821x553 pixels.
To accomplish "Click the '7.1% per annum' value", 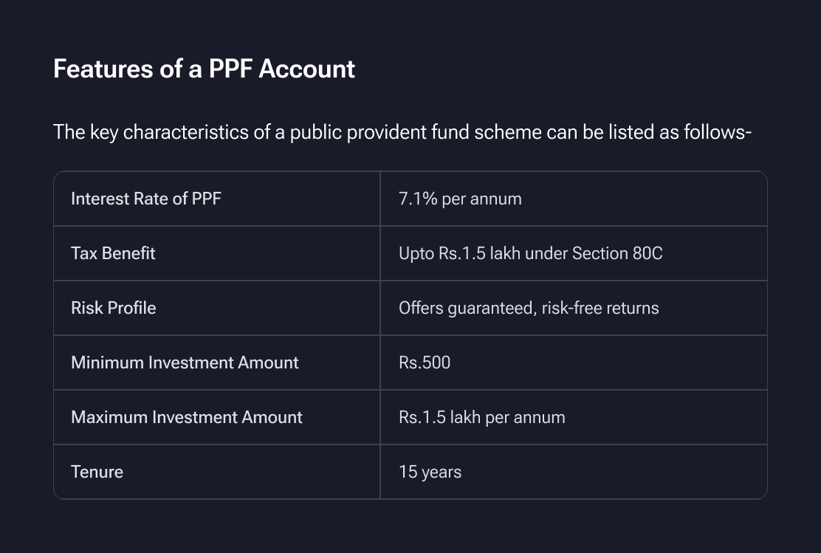I will coord(460,199).
